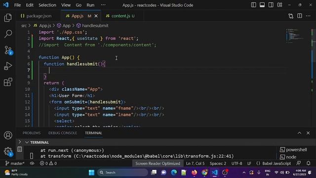
Task: Open the Search view in activity bar
Action: tap(8, 34)
